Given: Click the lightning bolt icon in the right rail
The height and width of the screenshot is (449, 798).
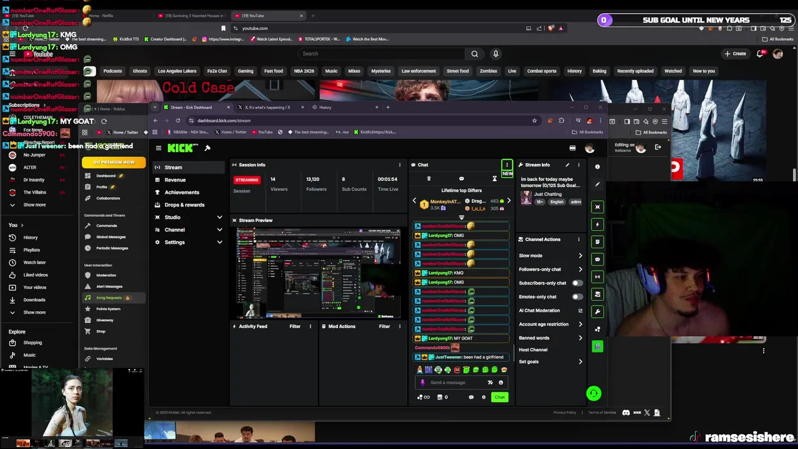Looking at the screenshot, I should click(597, 224).
